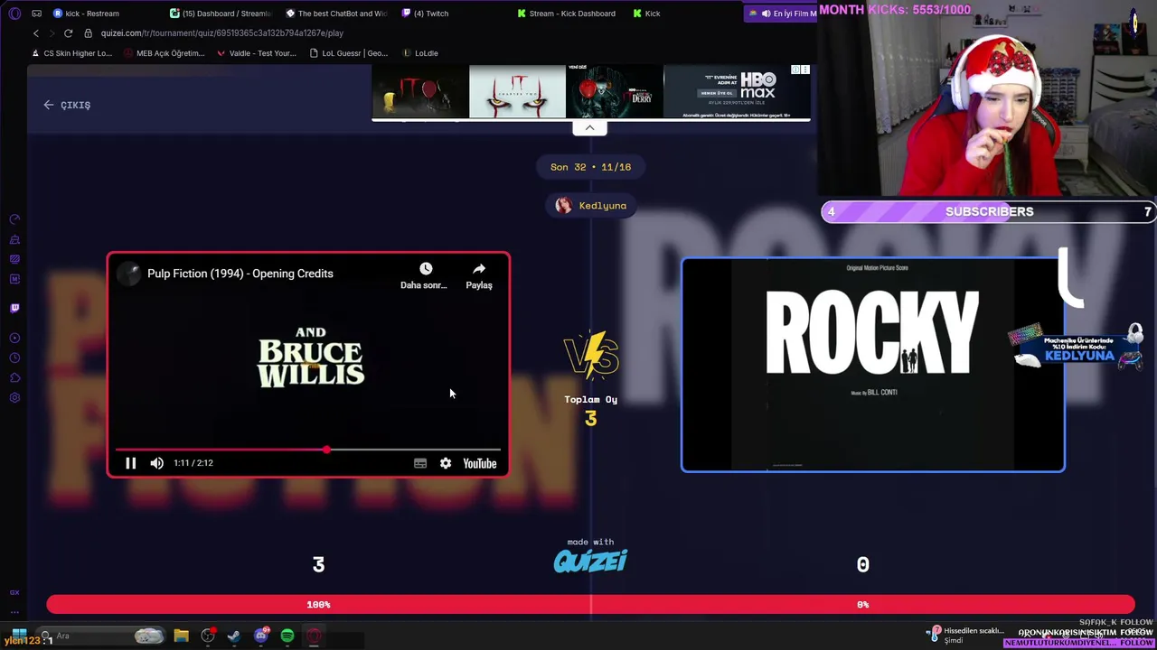Screen dimensions: 1157x650
Task: Switch to the Stream - Kick Dashboard tab
Action: pyautogui.click(x=567, y=14)
